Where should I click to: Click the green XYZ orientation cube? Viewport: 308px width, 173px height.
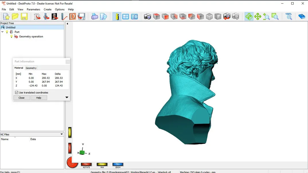click(x=82, y=152)
